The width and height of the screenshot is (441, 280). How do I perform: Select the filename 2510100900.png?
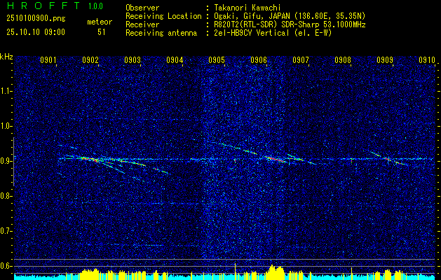[36, 19]
